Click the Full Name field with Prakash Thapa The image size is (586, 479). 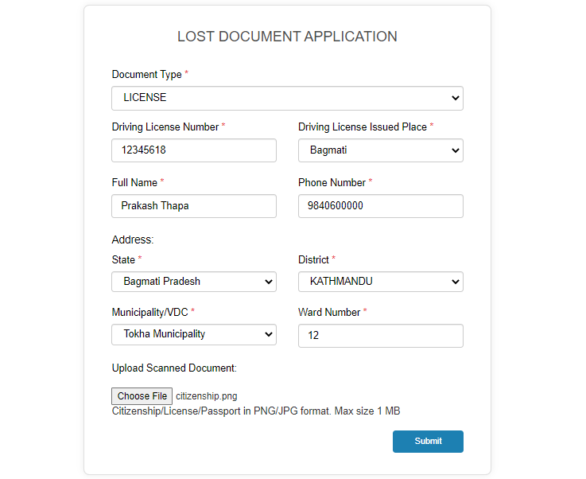[193, 206]
